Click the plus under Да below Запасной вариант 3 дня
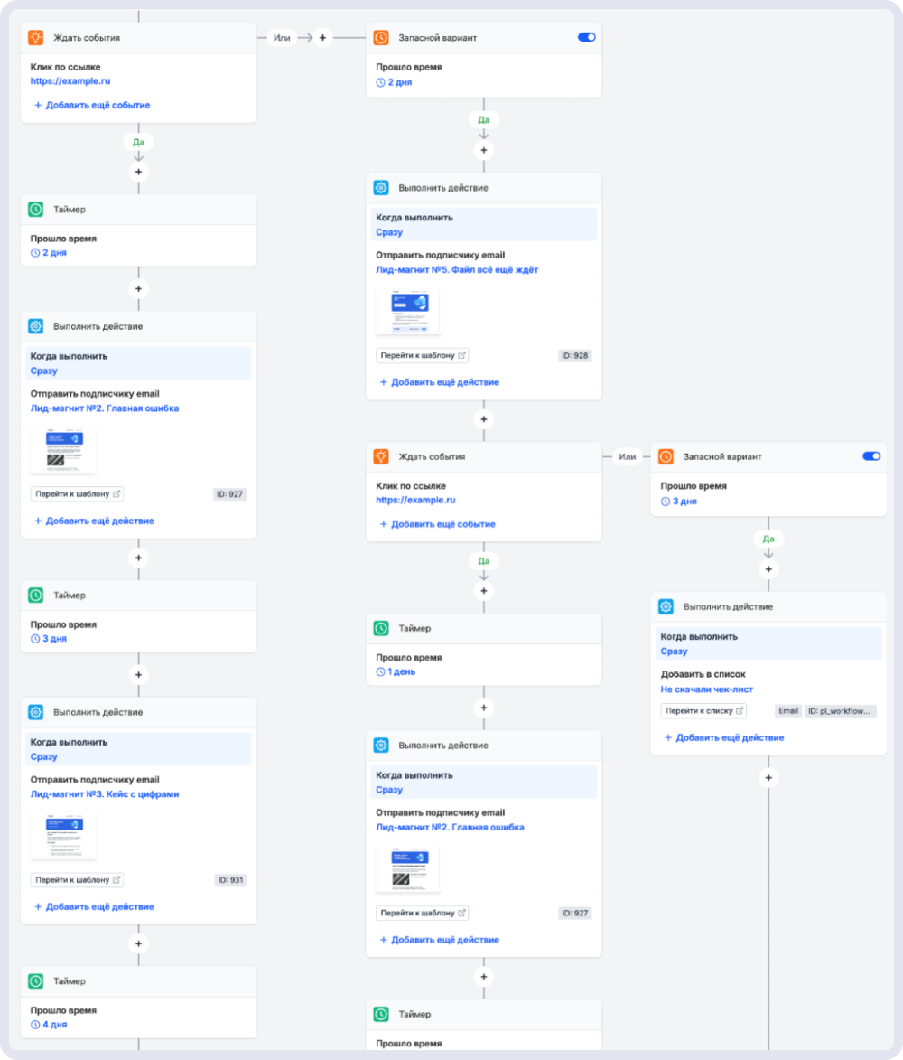The height and width of the screenshot is (1060, 903). click(768, 569)
